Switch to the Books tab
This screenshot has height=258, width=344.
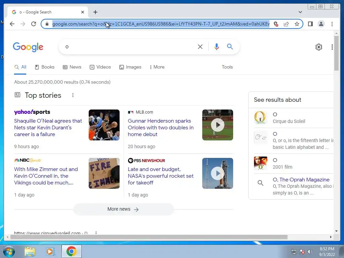pyautogui.click(x=45, y=67)
